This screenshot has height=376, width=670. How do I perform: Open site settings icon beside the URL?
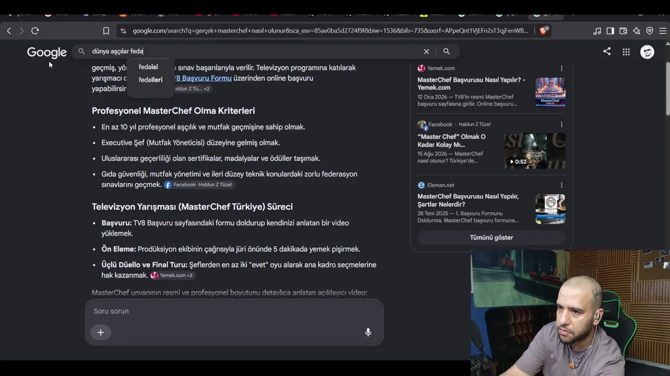(123, 31)
